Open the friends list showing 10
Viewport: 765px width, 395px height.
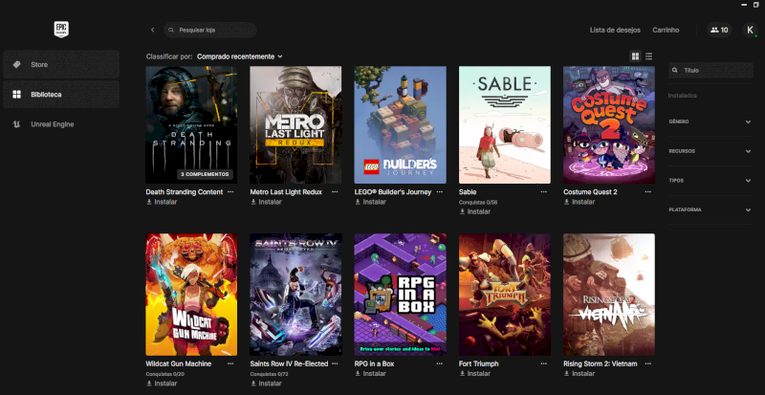click(719, 30)
